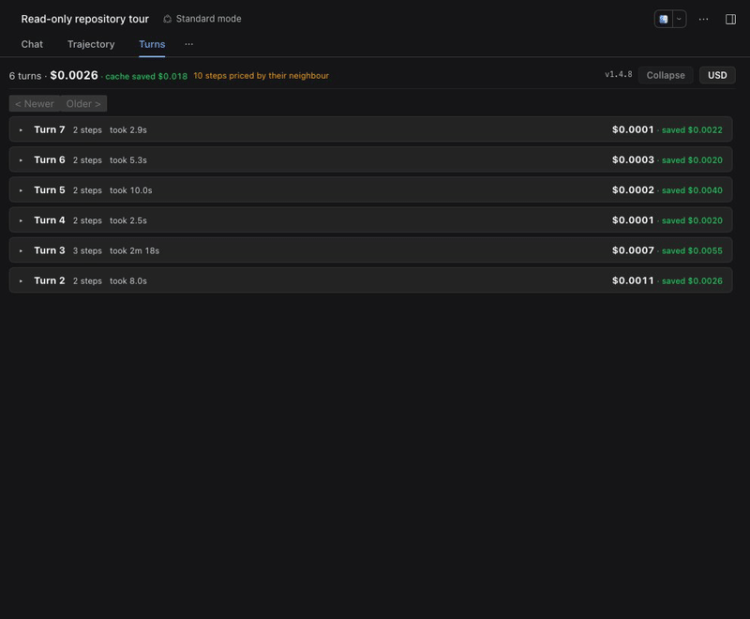Click 'took 2m 18s' duration text
This screenshot has width=750, height=619.
[134, 250]
